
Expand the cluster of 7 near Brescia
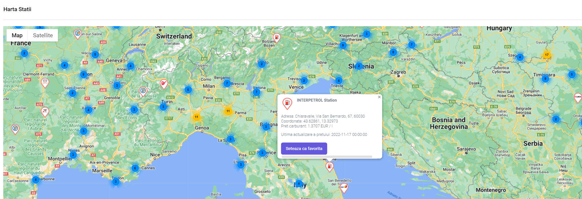click(227, 83)
